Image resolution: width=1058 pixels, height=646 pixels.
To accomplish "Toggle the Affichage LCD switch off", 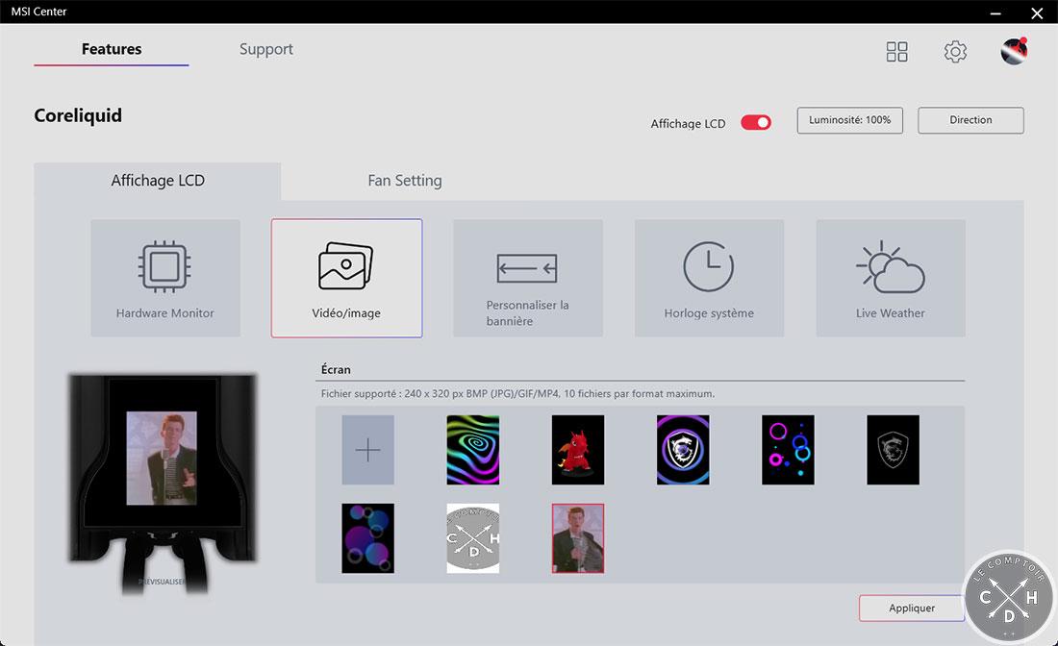I will tap(756, 122).
